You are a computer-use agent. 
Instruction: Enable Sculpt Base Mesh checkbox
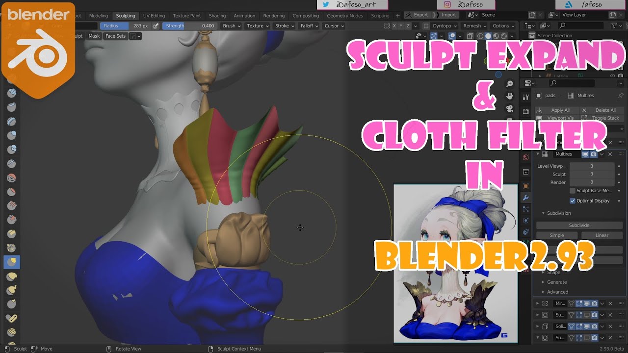[573, 191]
